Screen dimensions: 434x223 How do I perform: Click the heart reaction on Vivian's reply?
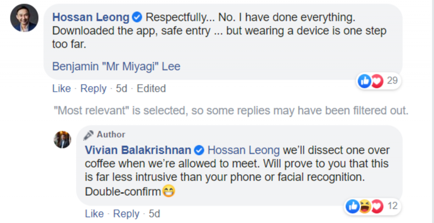click(377, 206)
